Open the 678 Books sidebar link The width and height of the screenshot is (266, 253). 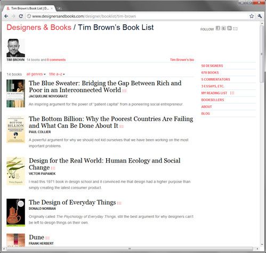pos(210,72)
